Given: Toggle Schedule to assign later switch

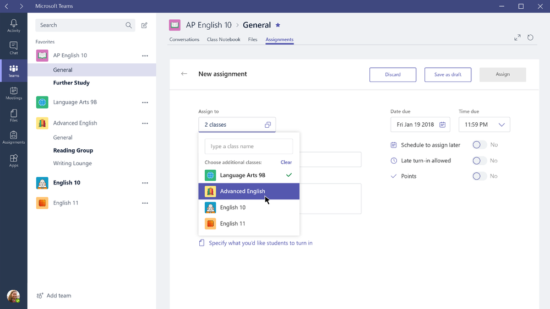Looking at the screenshot, I should click(x=480, y=145).
